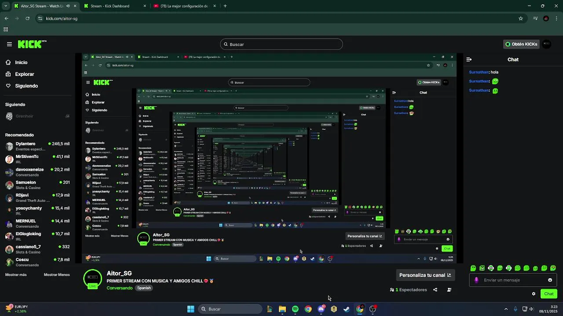The height and width of the screenshot is (316, 563).
Task: Switch to the Stream - Kick Dashboard tab
Action: [x=114, y=6]
